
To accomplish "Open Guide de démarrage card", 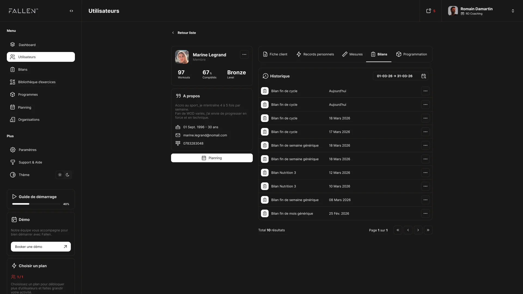I will coord(41,199).
